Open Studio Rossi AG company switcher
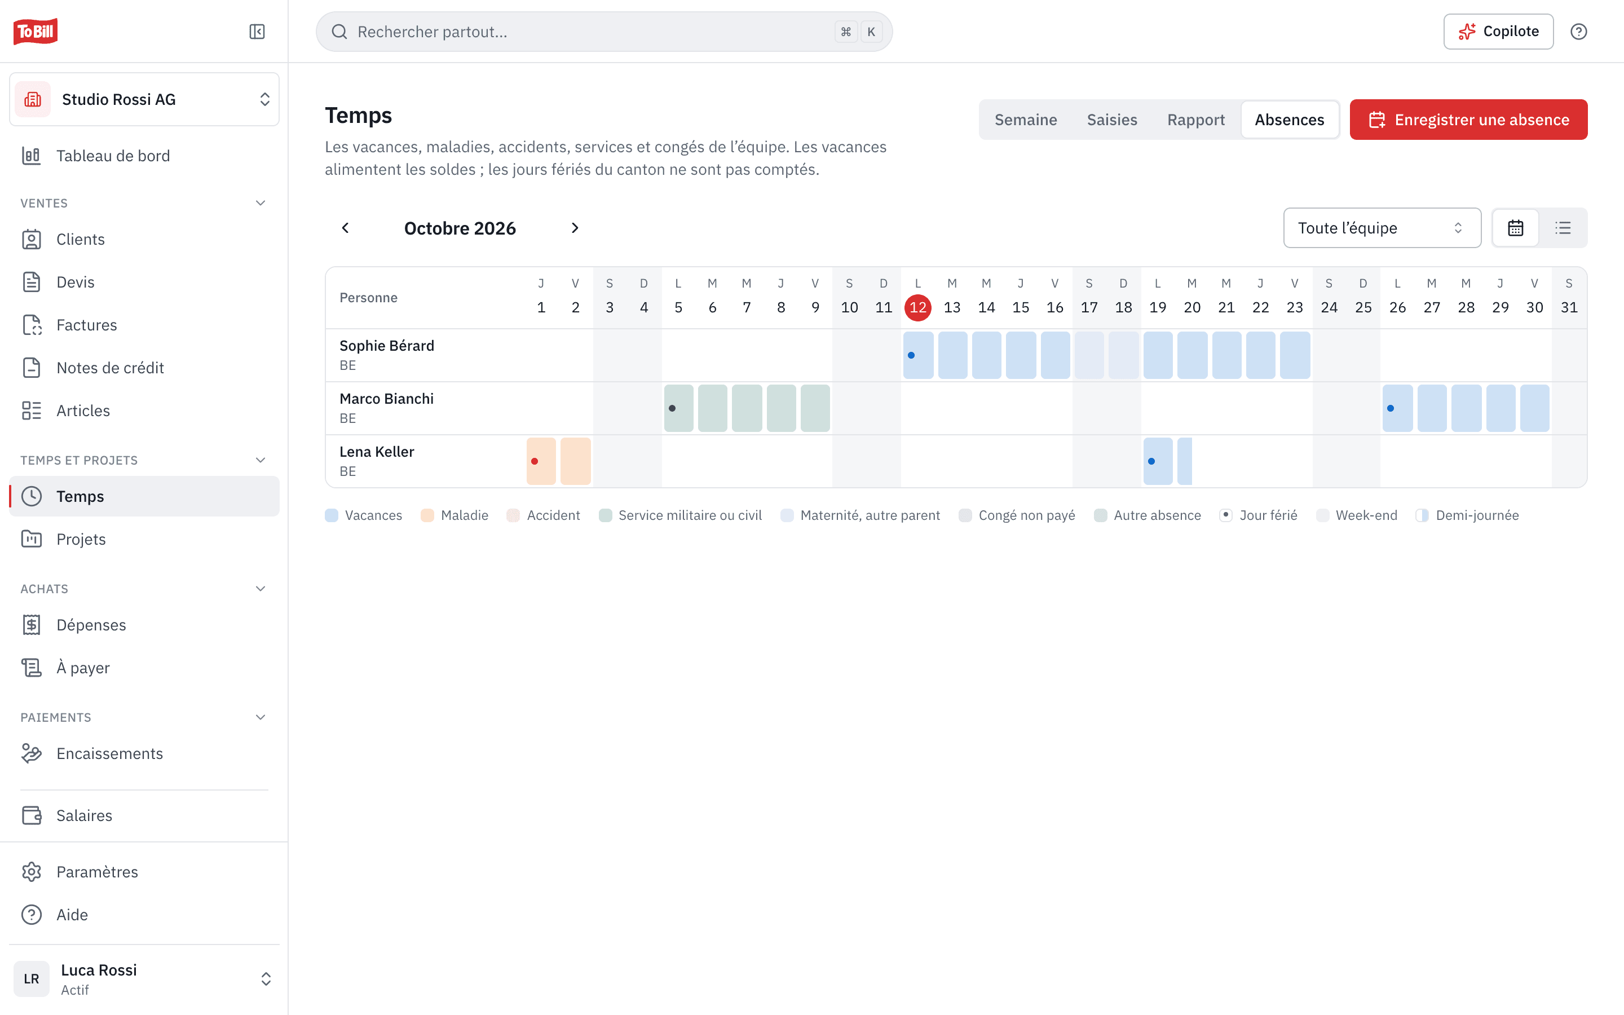 (x=144, y=99)
